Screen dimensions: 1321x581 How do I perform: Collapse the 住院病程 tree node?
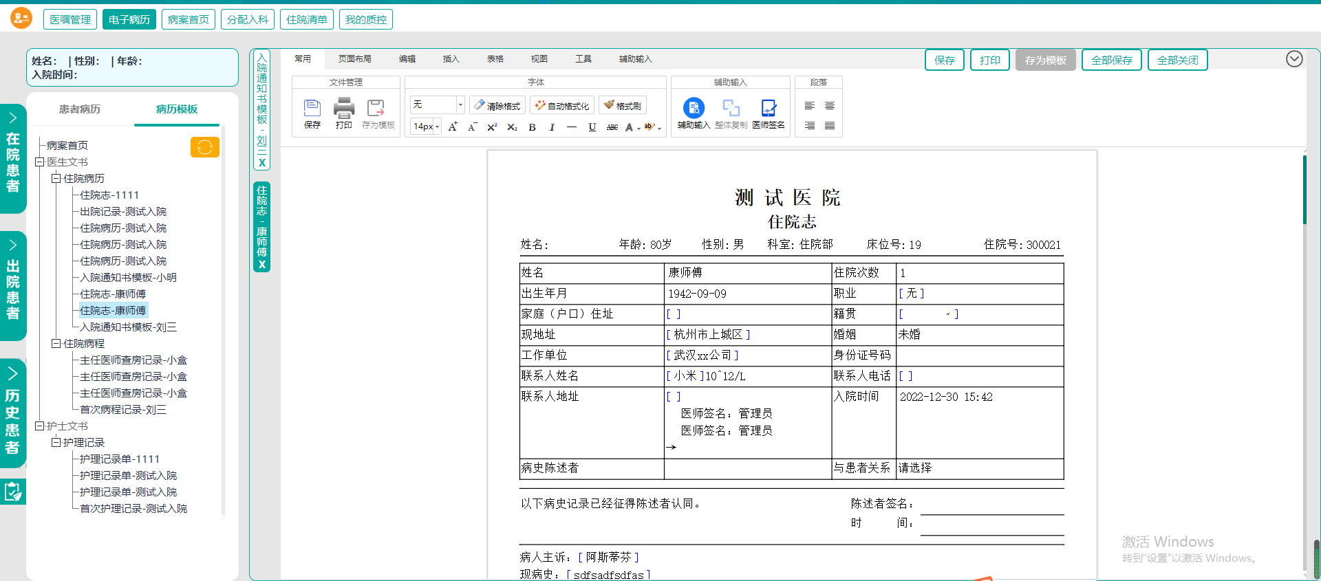56,344
